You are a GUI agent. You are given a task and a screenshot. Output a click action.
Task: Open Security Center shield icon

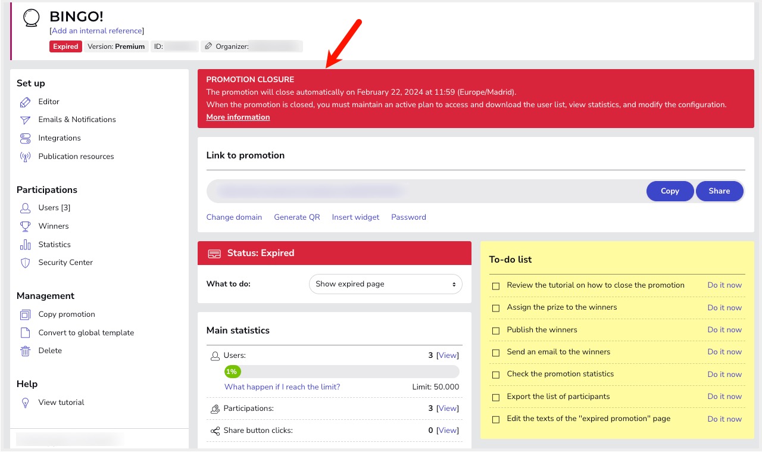click(x=25, y=263)
